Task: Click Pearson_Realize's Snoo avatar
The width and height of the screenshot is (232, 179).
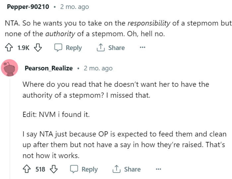Action: coord(10,68)
